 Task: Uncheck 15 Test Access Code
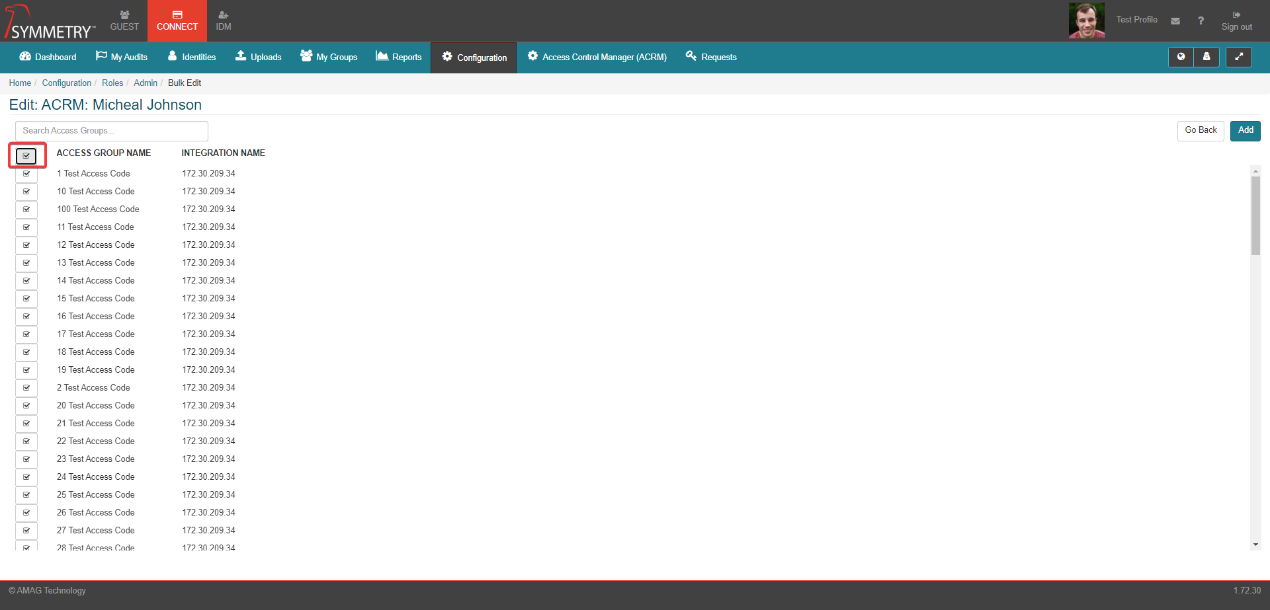click(x=26, y=299)
